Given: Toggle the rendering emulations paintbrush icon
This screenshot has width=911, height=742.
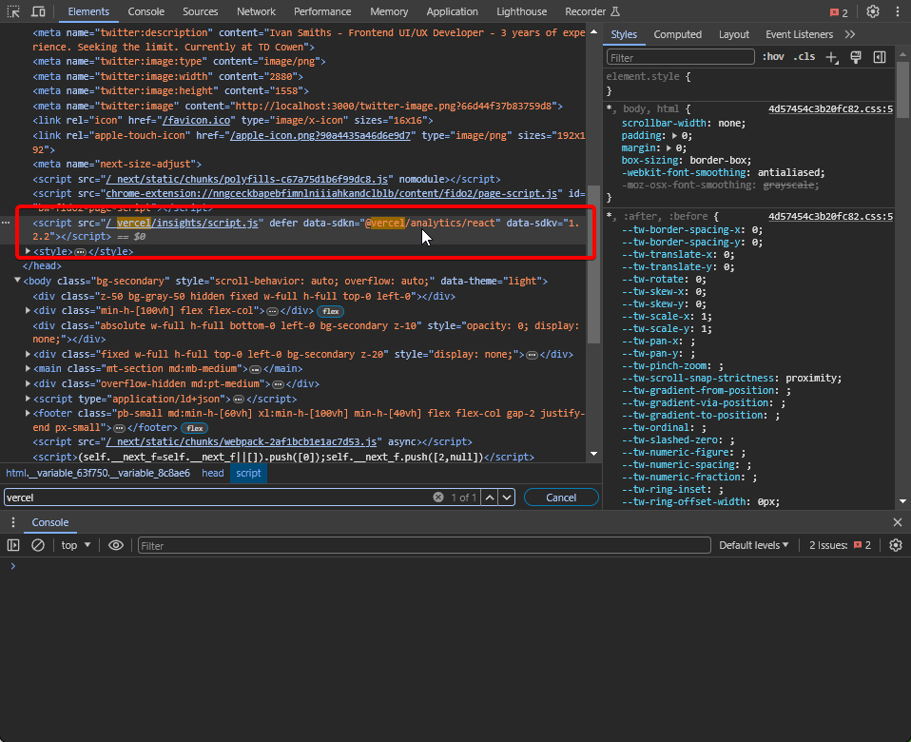Looking at the screenshot, I should [x=856, y=57].
